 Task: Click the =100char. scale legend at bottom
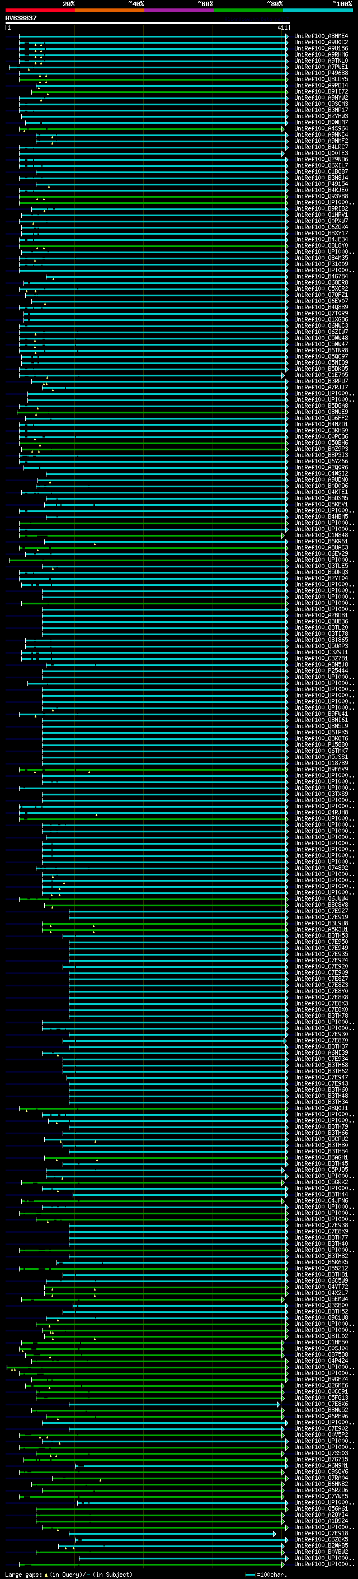(x=266, y=1574)
